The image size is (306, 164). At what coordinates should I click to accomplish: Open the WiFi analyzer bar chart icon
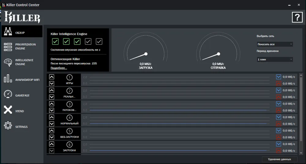(8, 79)
